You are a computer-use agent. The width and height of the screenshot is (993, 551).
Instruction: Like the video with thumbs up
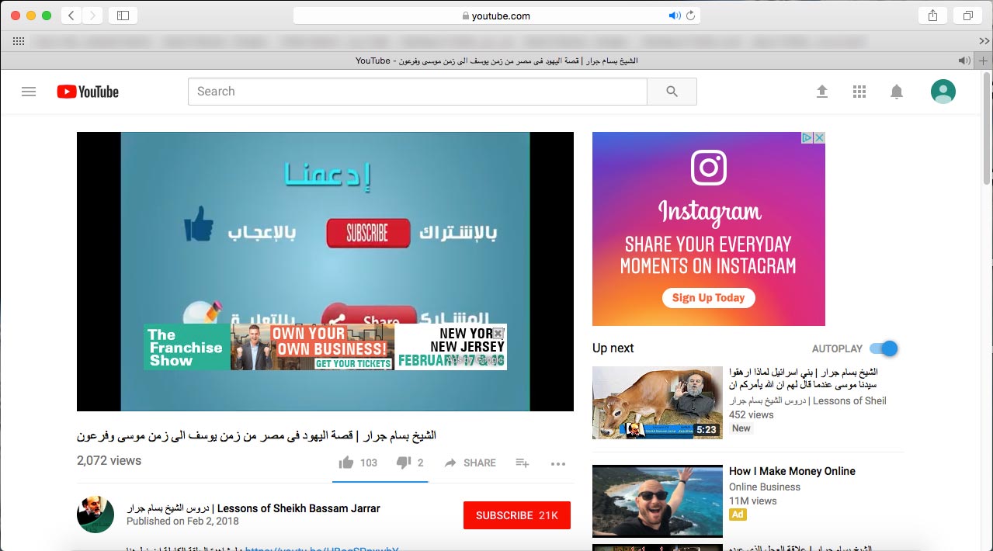click(x=346, y=463)
